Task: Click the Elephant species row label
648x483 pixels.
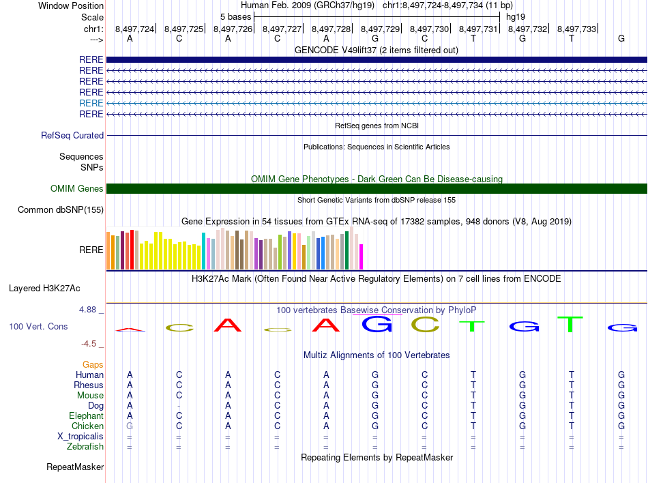Action: [86, 415]
